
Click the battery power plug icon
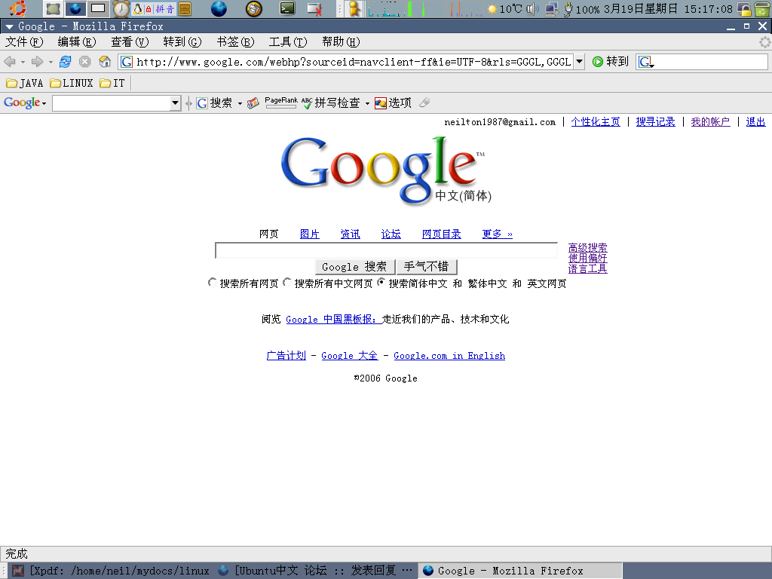click(x=568, y=9)
